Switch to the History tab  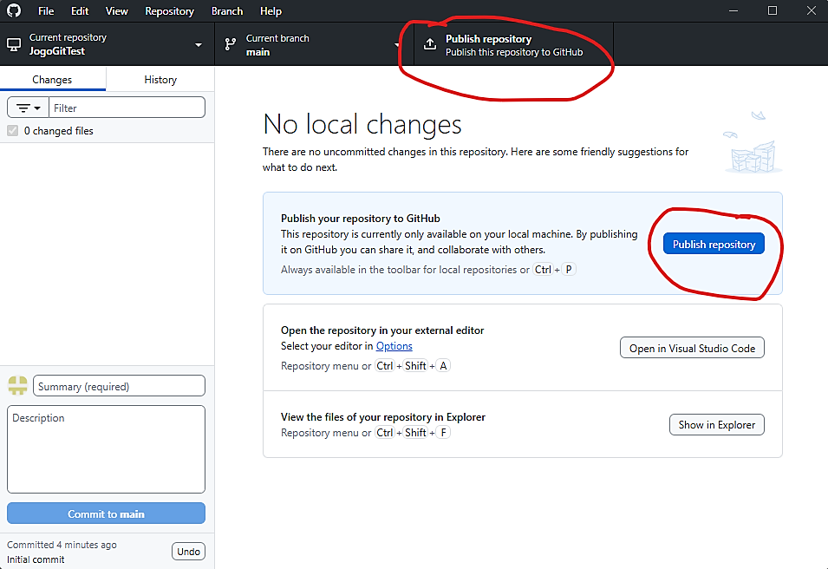(x=160, y=80)
